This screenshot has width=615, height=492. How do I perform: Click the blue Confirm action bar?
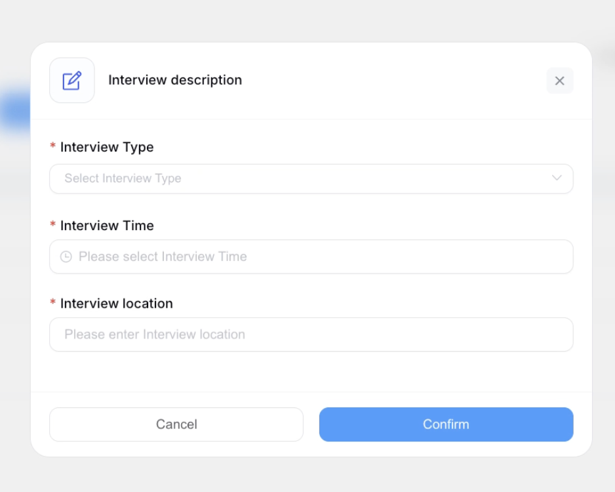[x=446, y=424]
